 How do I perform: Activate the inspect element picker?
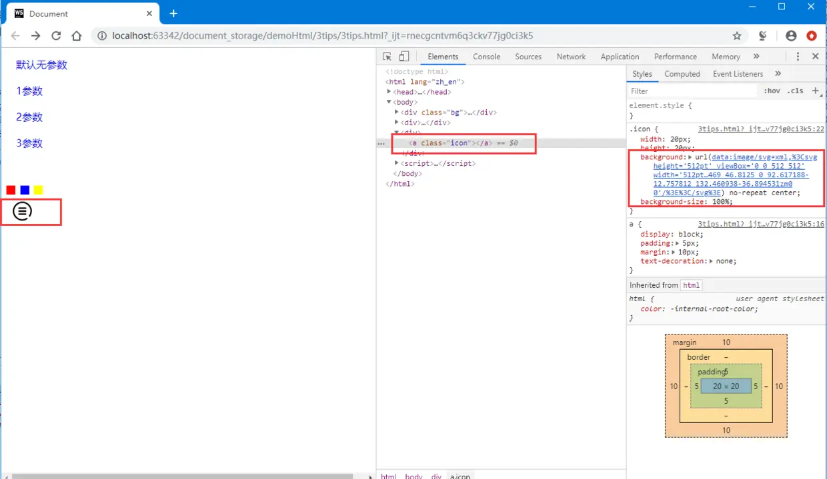[387, 57]
